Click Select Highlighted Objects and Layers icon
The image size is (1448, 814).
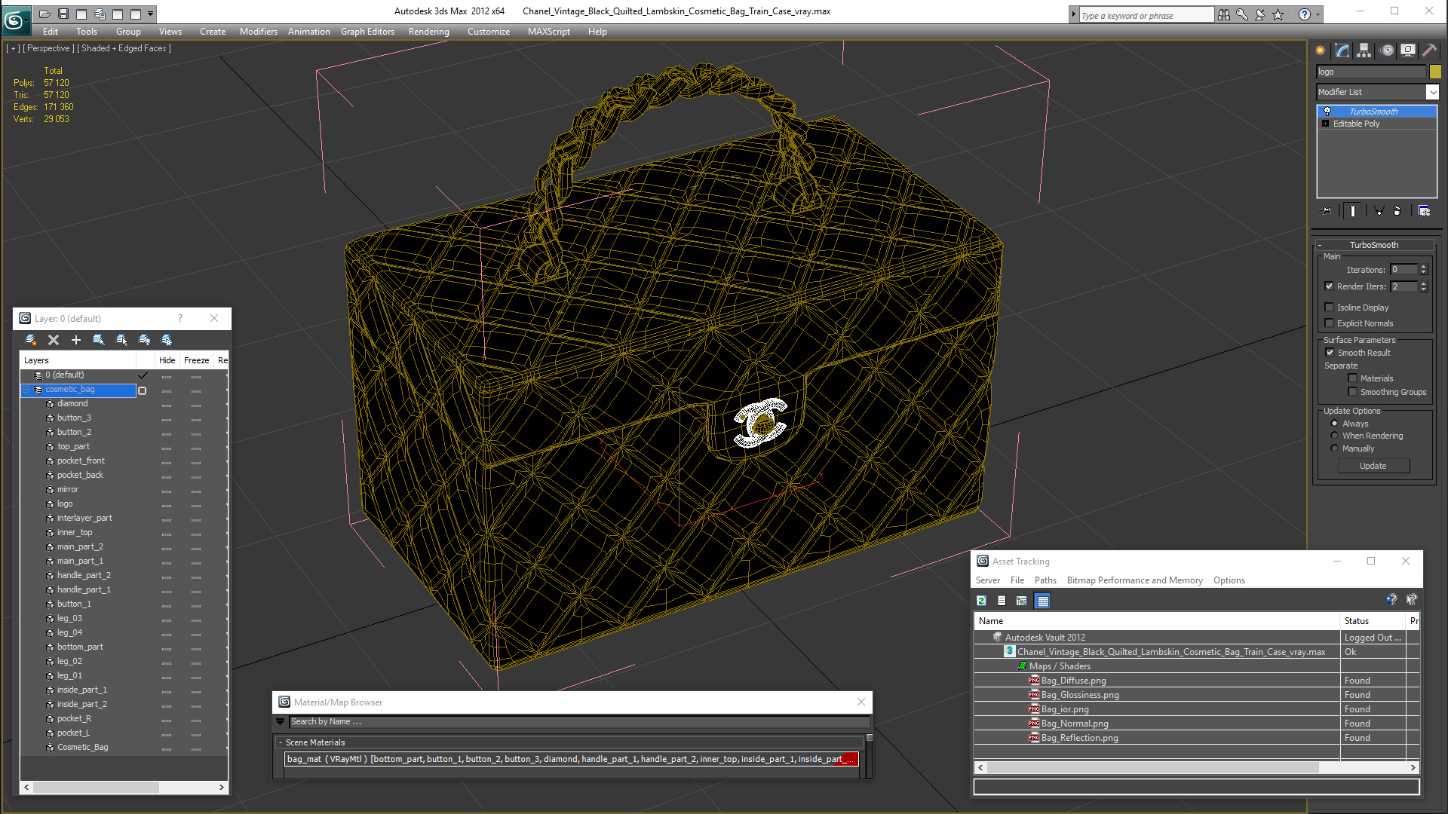click(99, 340)
